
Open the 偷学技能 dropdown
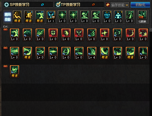pyautogui.click(x=117, y=5)
